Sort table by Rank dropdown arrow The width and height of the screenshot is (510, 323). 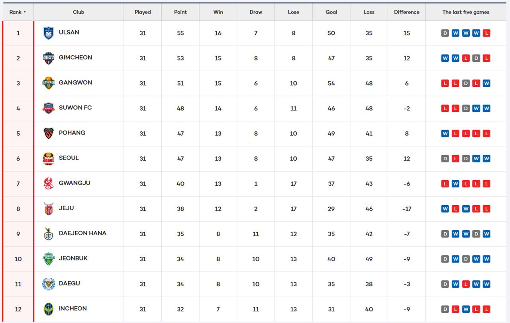(x=25, y=12)
